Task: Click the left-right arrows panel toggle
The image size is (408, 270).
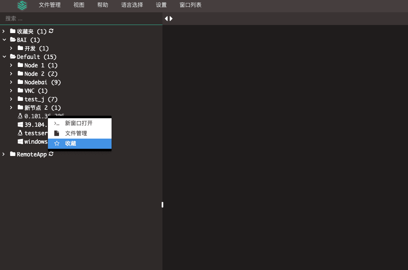Action: (169, 19)
